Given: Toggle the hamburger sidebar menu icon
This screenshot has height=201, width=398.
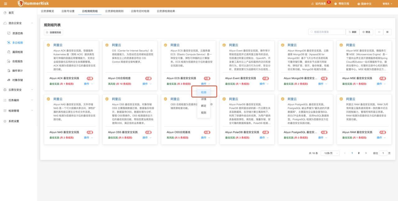Looking at the screenshot, I should pos(5,4).
